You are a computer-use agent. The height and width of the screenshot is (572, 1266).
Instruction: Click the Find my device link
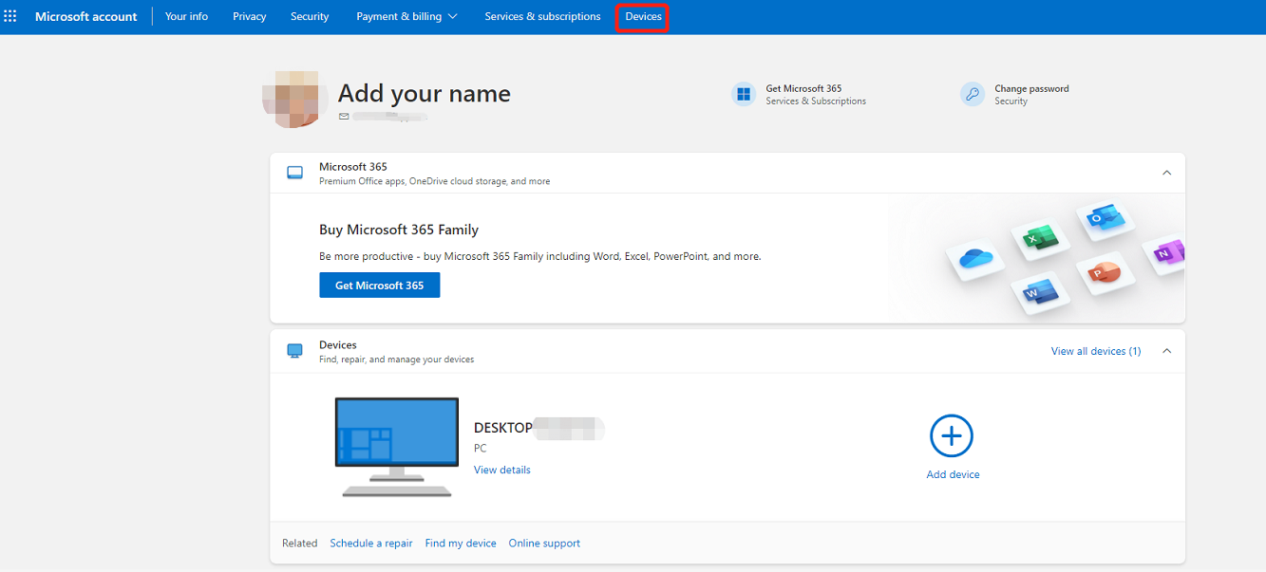[461, 543]
